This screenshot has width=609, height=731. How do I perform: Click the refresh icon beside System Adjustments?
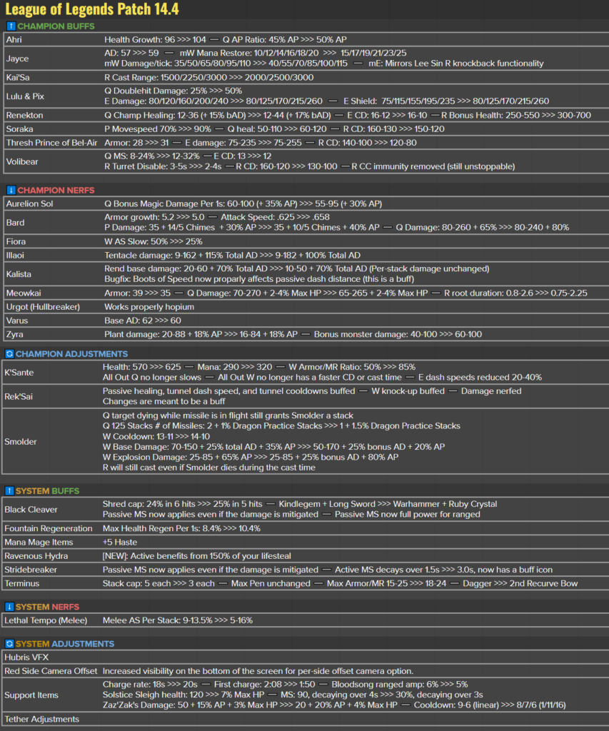(x=9, y=644)
